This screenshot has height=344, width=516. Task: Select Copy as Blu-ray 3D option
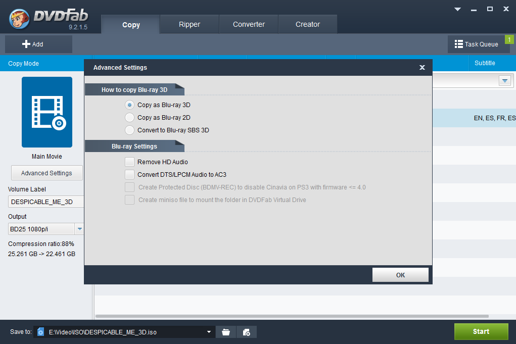tap(130, 105)
